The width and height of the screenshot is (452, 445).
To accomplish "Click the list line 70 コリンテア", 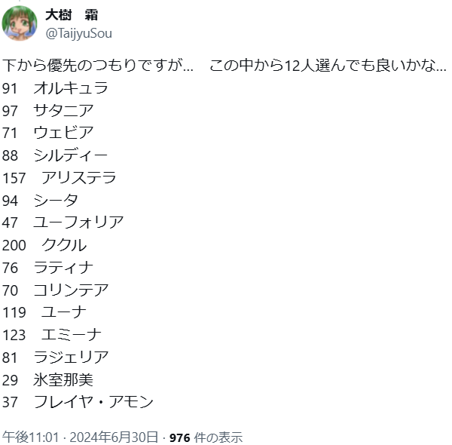I will [55, 290].
